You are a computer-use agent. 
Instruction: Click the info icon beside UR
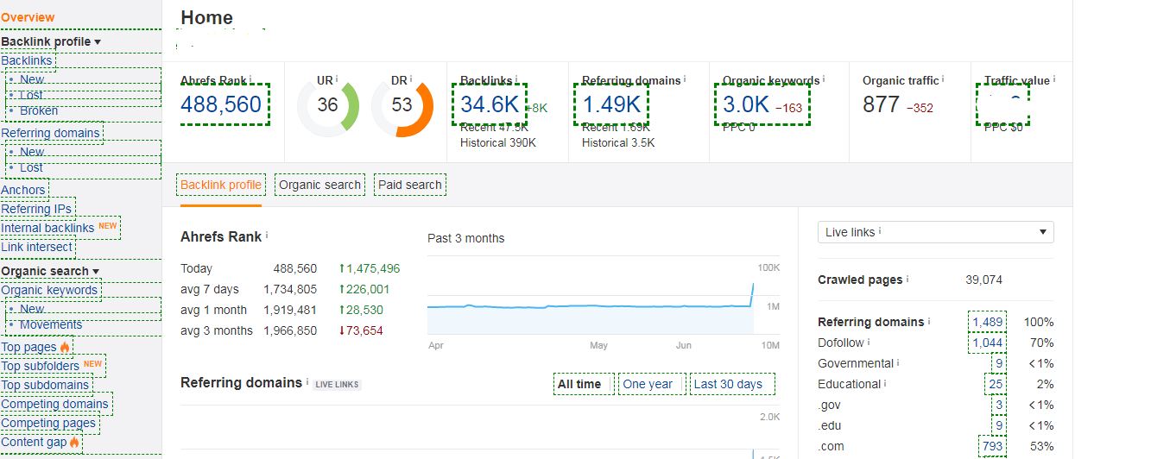[x=337, y=79]
